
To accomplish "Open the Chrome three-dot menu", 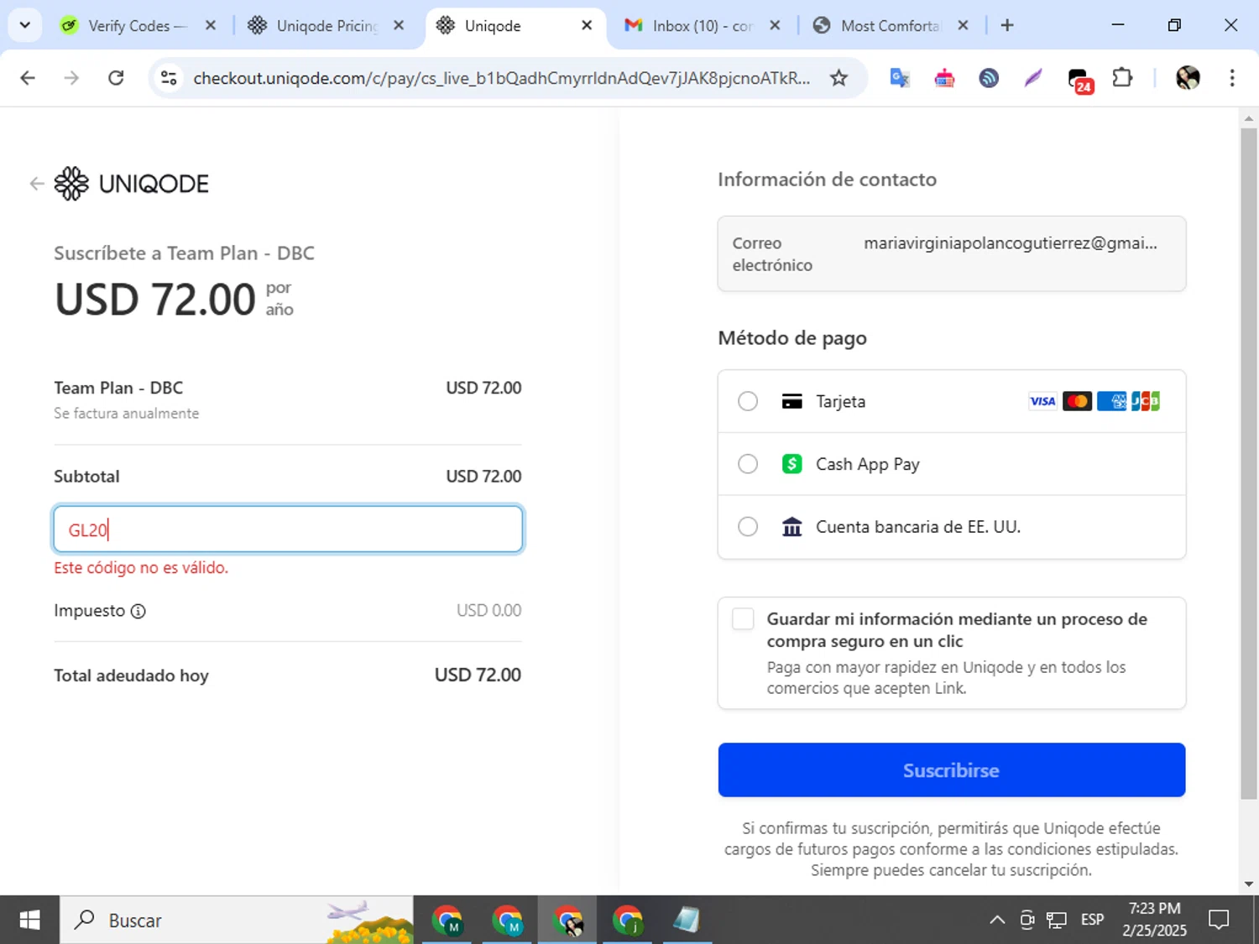I will pyautogui.click(x=1232, y=78).
